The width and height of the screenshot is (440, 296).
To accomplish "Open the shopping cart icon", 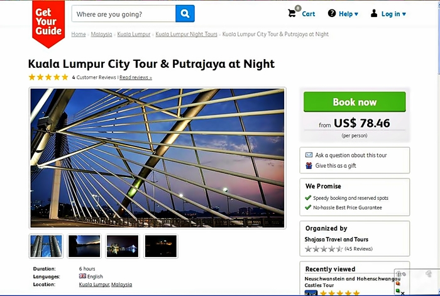I will [292, 13].
